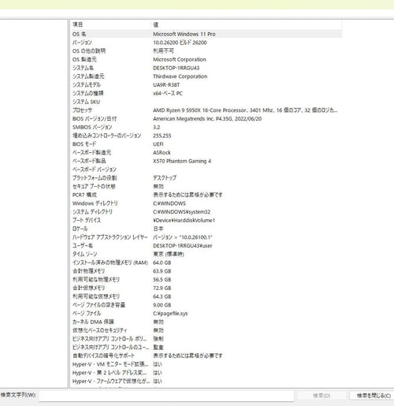This screenshot has width=394, height=406.
Task: Select the プラットフォームの役割 row
Action: click(206, 178)
